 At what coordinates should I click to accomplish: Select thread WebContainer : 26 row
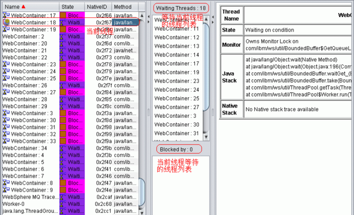tap(70, 85)
